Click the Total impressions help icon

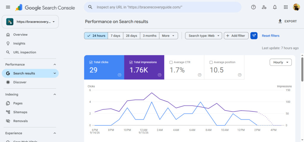tap(159, 75)
